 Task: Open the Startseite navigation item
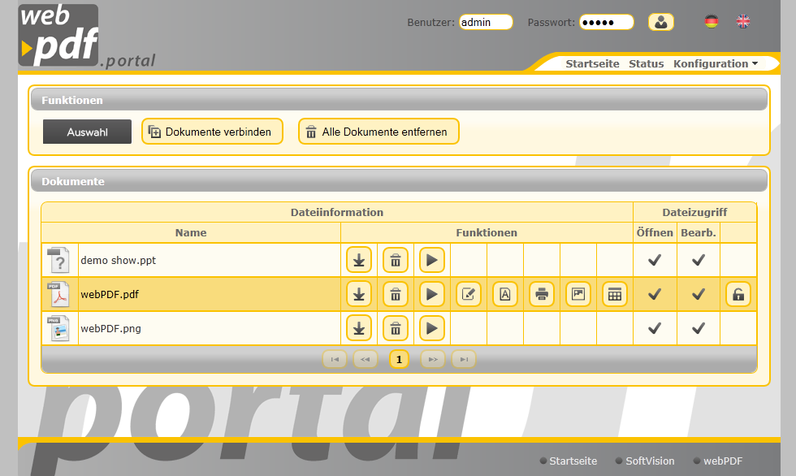tap(592, 63)
